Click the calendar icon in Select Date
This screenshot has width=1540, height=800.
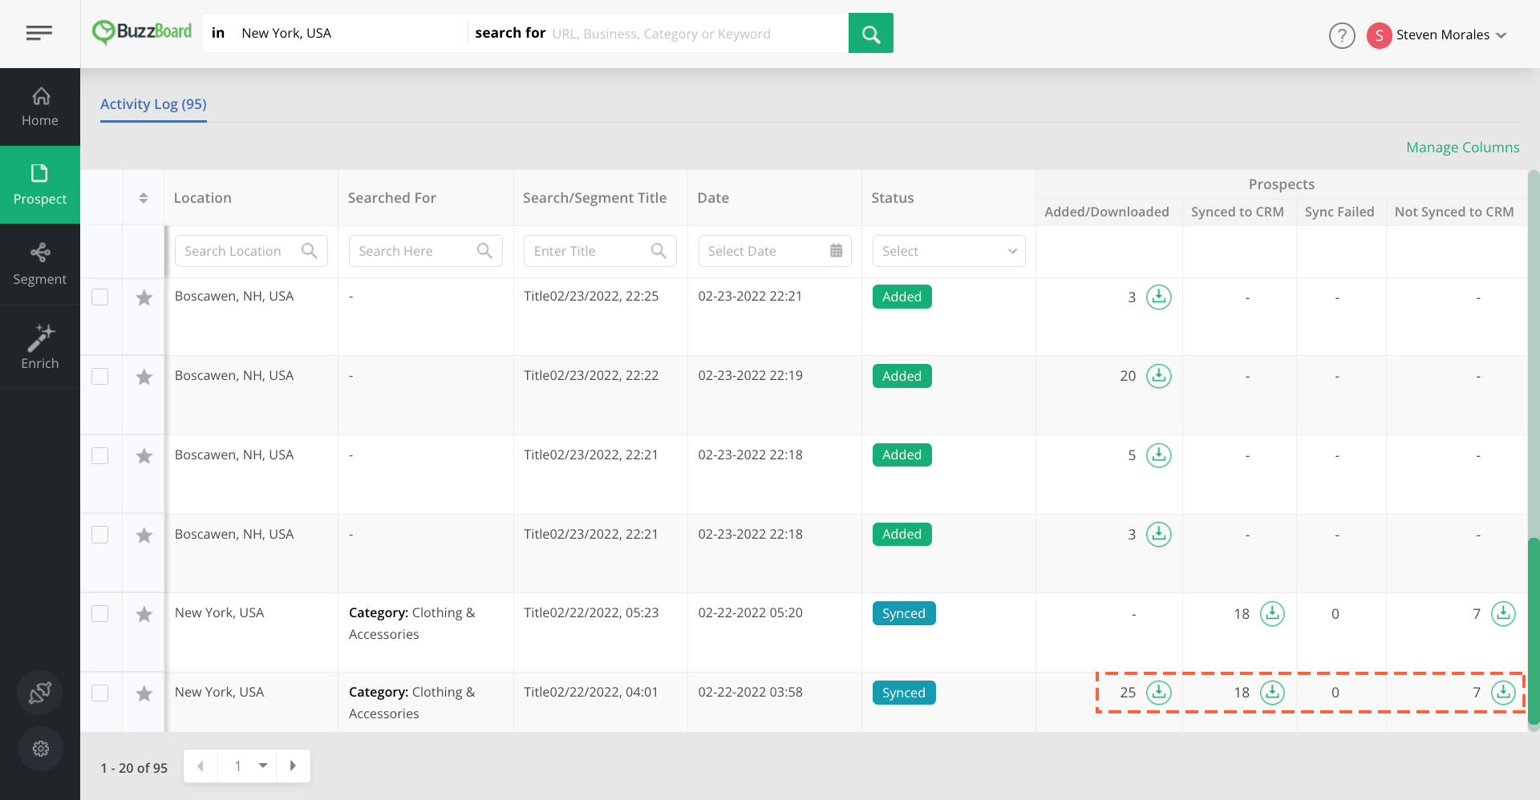click(x=836, y=251)
